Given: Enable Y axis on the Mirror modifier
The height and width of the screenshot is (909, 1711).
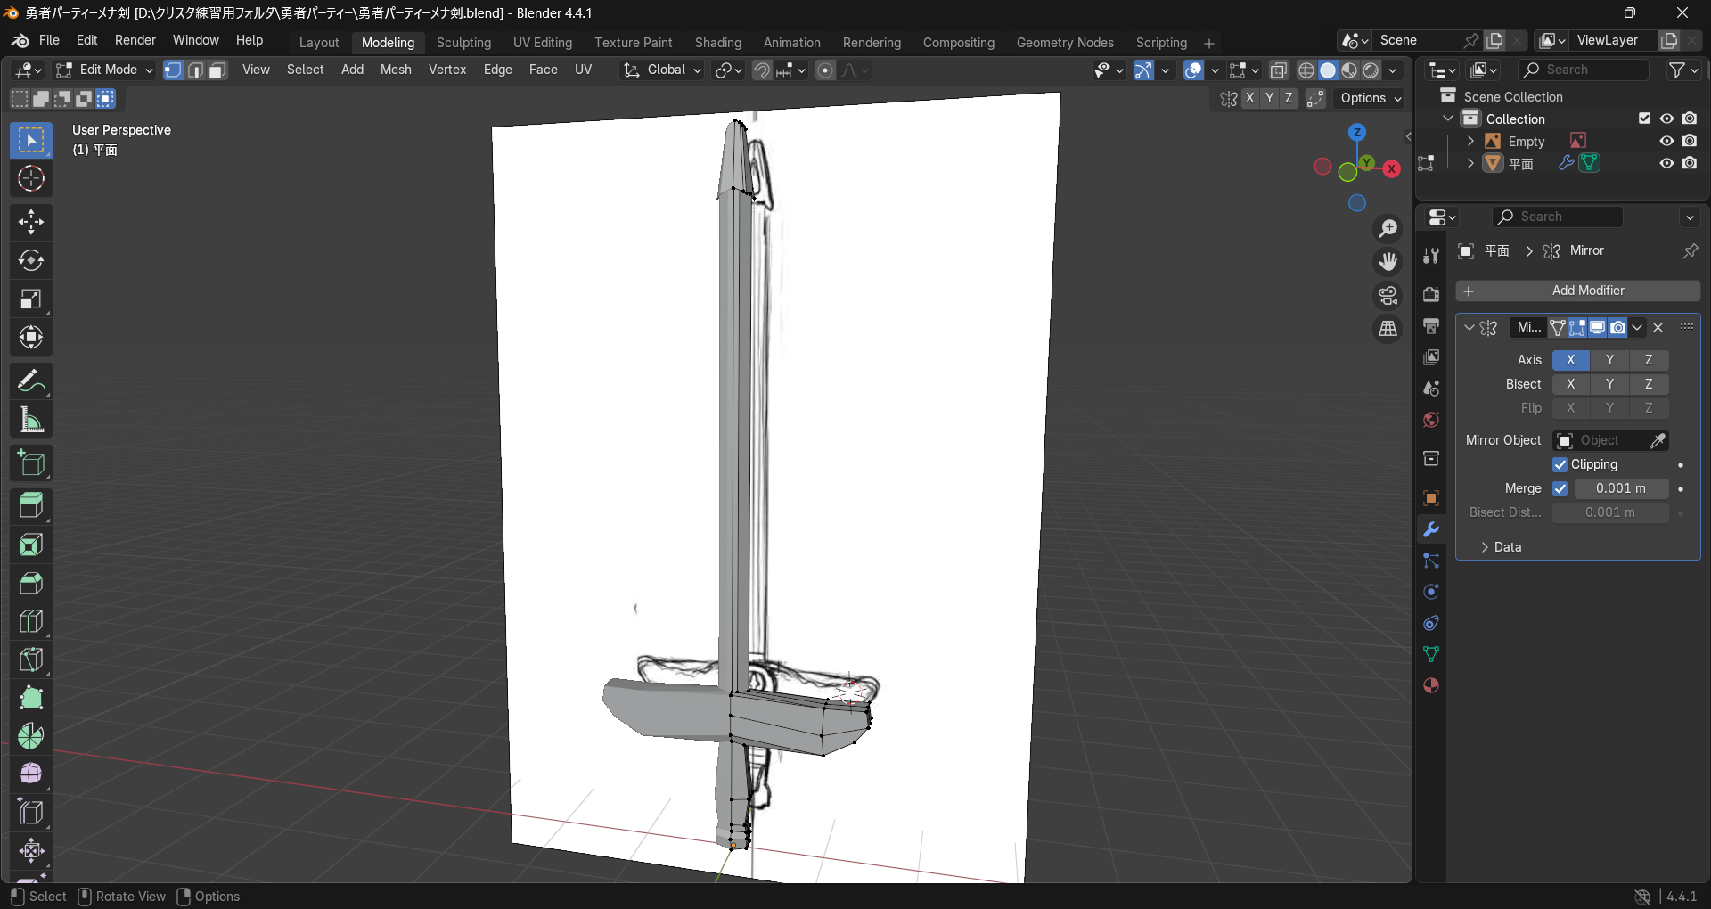Looking at the screenshot, I should [1609, 360].
